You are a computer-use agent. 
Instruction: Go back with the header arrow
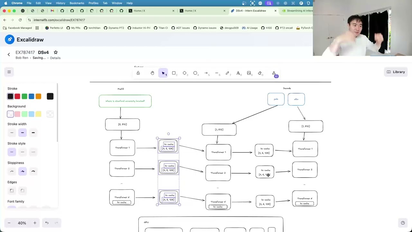[x=9, y=54]
